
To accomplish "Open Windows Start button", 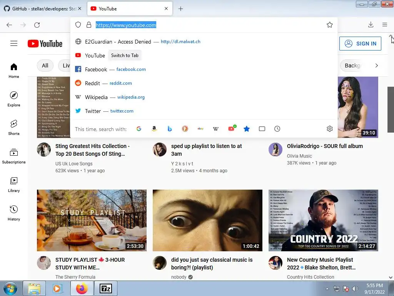I will [10, 288].
